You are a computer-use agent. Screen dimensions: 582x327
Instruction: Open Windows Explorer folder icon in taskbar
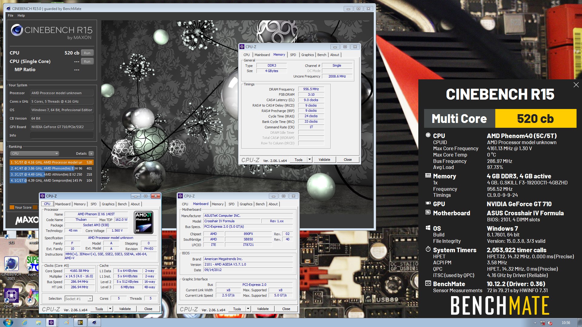click(38, 322)
